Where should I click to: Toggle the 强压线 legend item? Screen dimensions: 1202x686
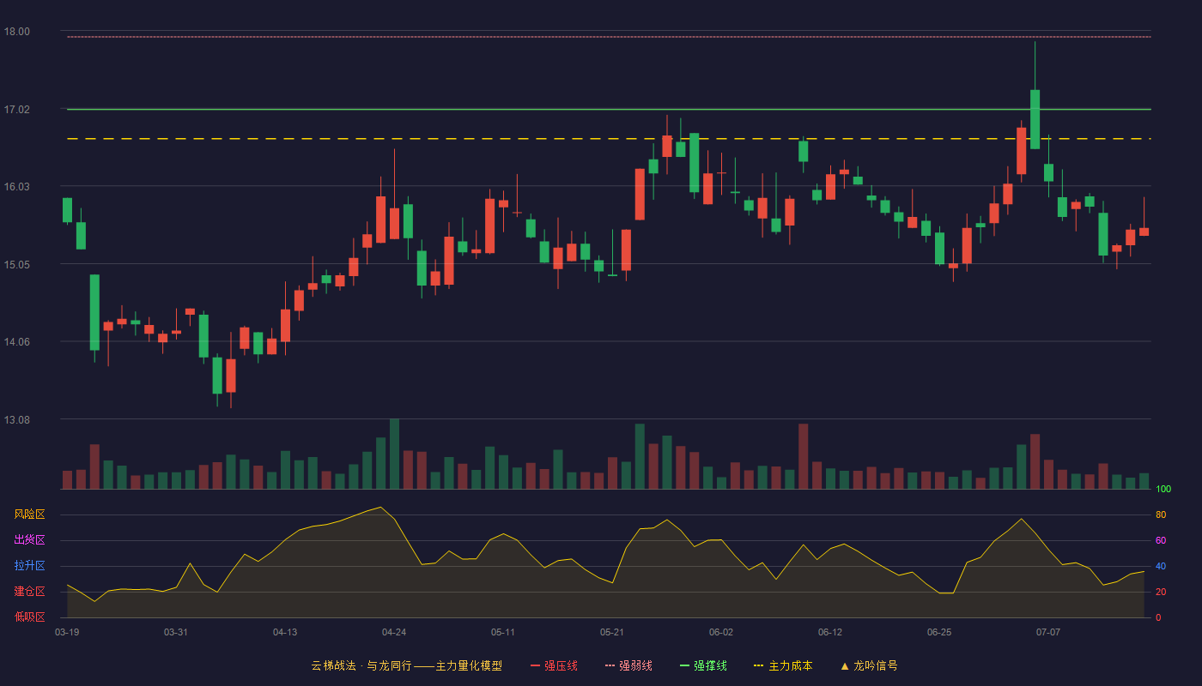point(554,665)
